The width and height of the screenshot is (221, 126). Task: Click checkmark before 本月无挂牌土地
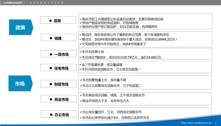[x=80, y=52]
